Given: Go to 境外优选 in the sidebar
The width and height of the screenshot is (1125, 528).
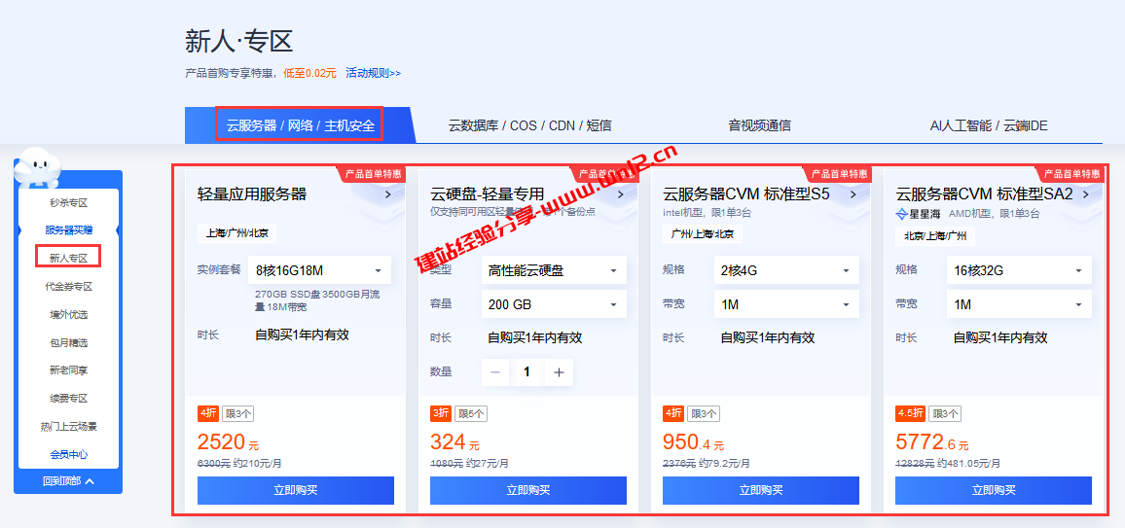Looking at the screenshot, I should (x=69, y=314).
